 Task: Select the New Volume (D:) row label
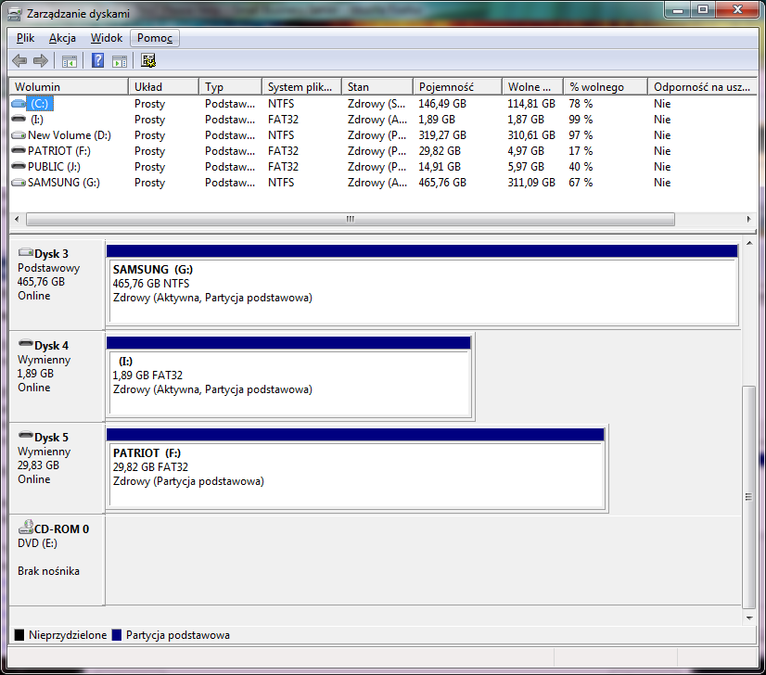[70, 134]
